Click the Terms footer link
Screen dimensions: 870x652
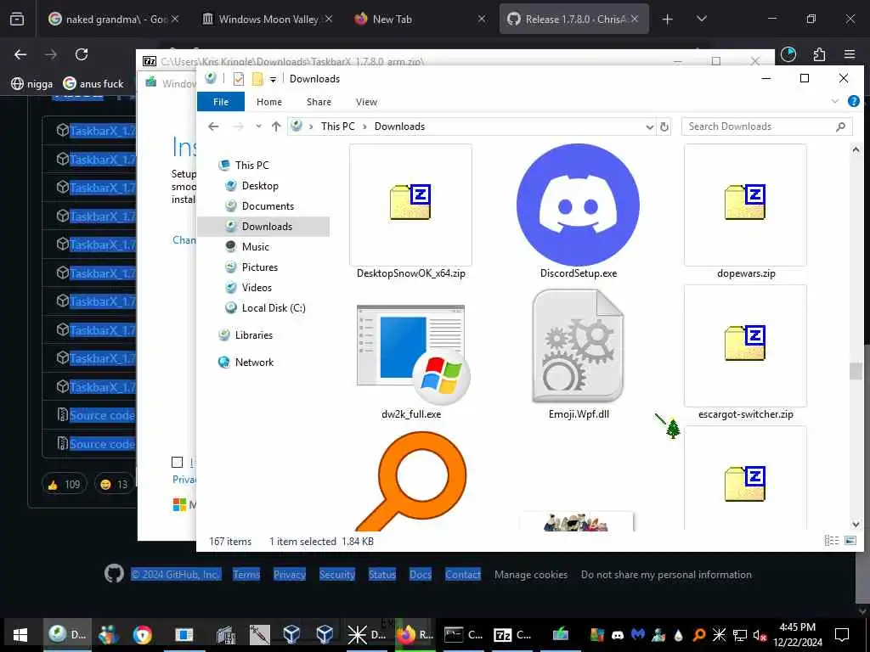click(x=246, y=575)
